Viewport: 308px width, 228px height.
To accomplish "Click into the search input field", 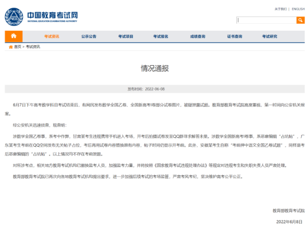I will click(267, 20).
